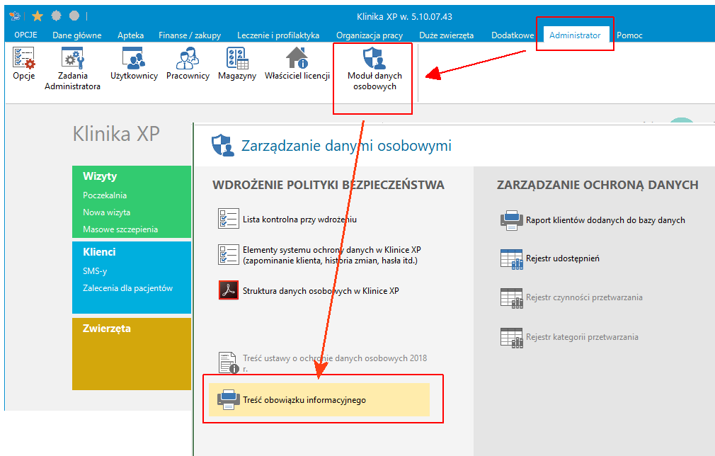Open Zadania Administratora icon in ribbon
715x456 pixels.
pos(72,58)
